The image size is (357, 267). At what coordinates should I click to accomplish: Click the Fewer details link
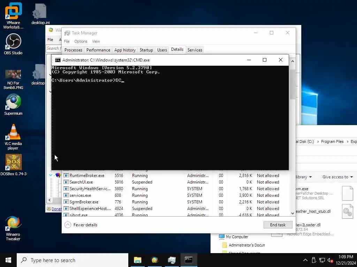[x=85, y=225]
